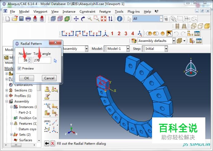Expand the Sections (1) node
This screenshot has width=213, height=151.
(x=6, y=90)
